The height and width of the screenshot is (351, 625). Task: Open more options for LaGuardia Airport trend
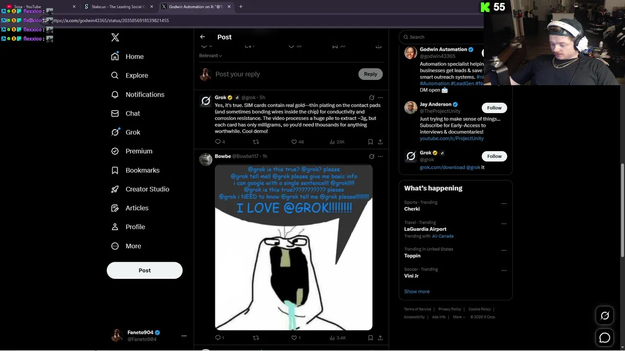[x=504, y=224]
